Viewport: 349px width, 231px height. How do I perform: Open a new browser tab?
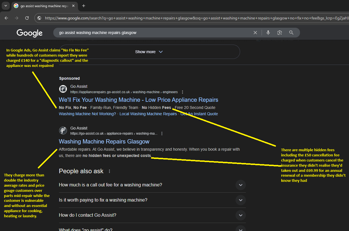(84, 6)
